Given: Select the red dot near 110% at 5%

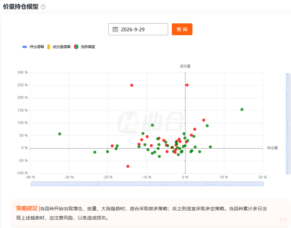Looking at the screenshot, I should (204, 120).
